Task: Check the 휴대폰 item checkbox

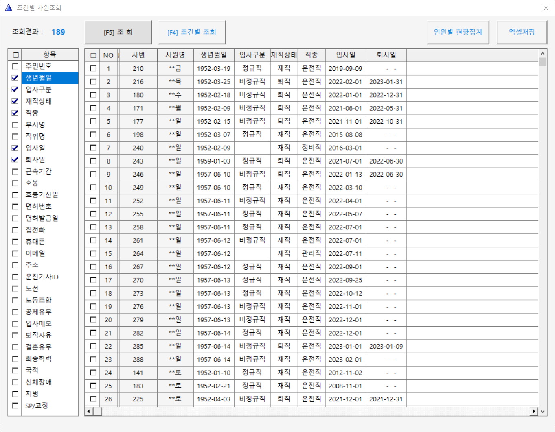Action: point(15,242)
